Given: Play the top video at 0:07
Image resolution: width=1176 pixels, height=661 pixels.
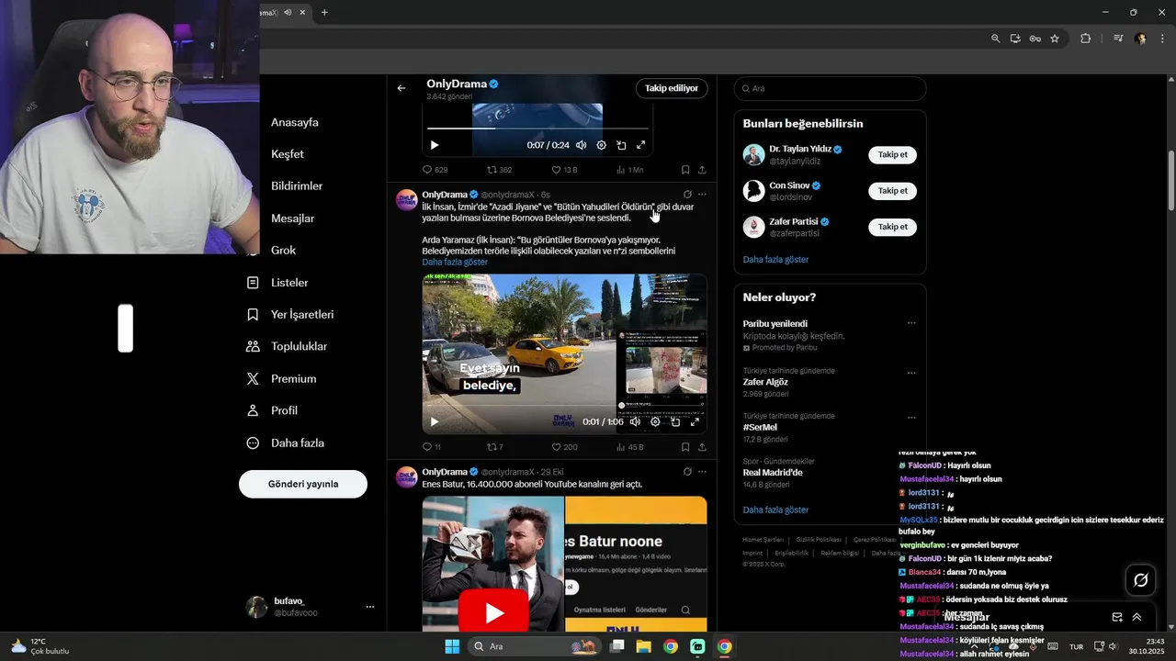Looking at the screenshot, I should pos(435,145).
